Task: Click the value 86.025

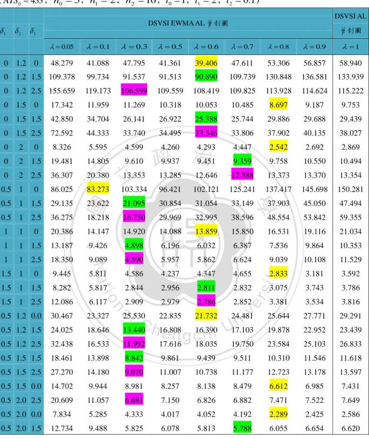Action: [x=61, y=189]
